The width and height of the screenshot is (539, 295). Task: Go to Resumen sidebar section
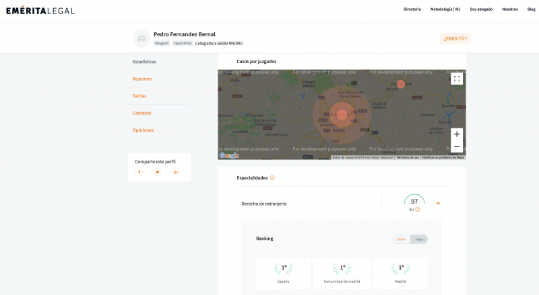tap(142, 79)
